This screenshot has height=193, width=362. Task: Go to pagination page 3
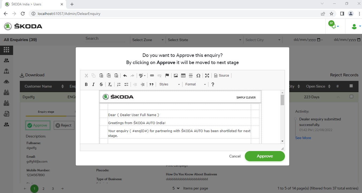[x=53, y=188]
